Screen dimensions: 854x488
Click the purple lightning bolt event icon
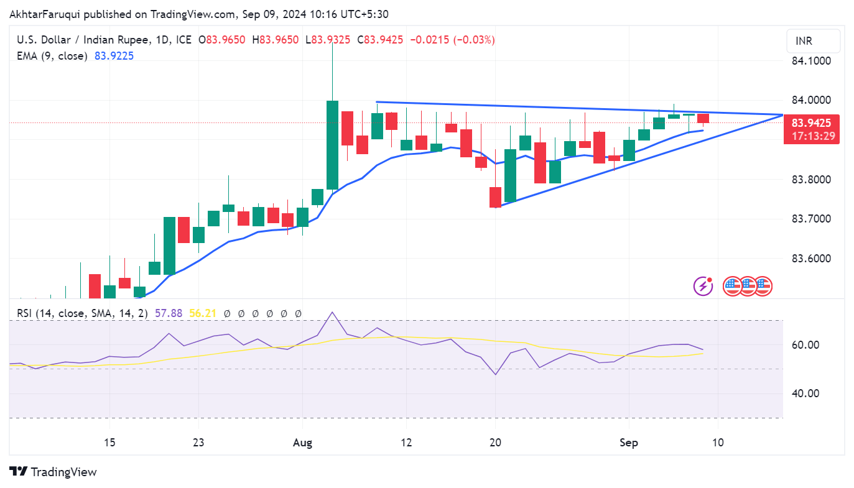[x=703, y=286]
